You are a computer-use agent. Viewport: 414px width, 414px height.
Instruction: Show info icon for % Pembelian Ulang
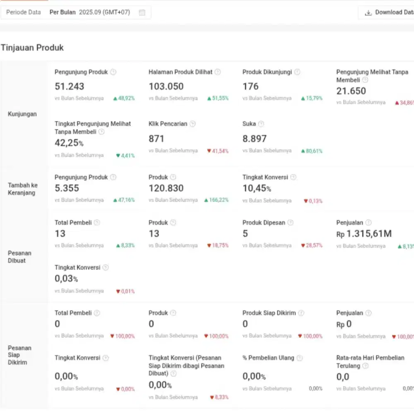(300, 358)
